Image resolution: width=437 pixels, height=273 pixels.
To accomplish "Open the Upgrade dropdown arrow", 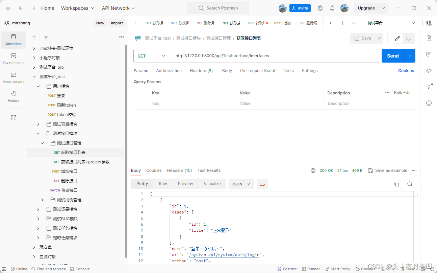I will (x=383, y=8).
